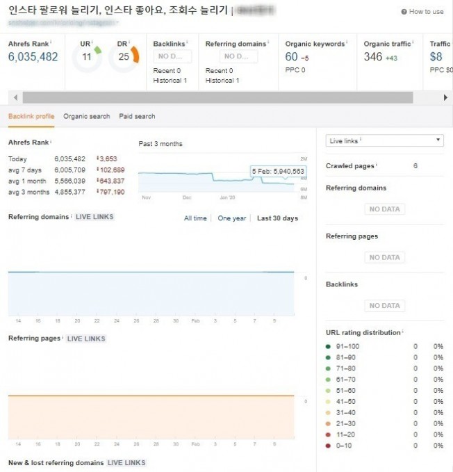Viewport: 453px width, 472px height.
Task: Click the Organic traffic value 346
Action: (x=373, y=56)
